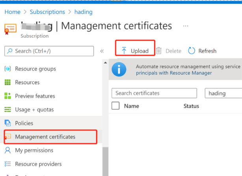Open principals with Resource Manager link
Image resolution: width=242 pixels, height=176 pixels.
point(174,73)
